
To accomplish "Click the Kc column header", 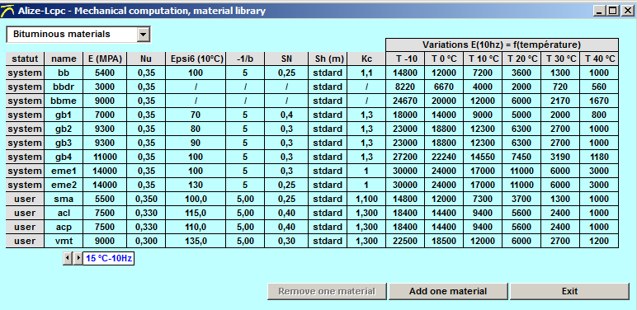I will tap(366, 59).
